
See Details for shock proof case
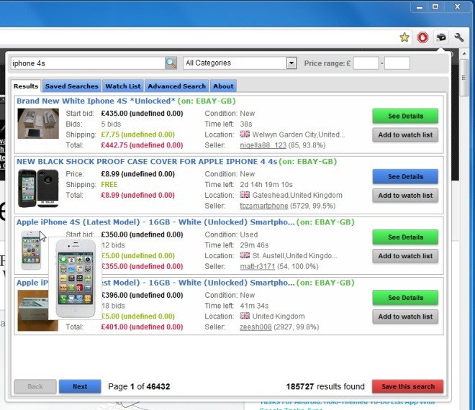[x=405, y=176]
